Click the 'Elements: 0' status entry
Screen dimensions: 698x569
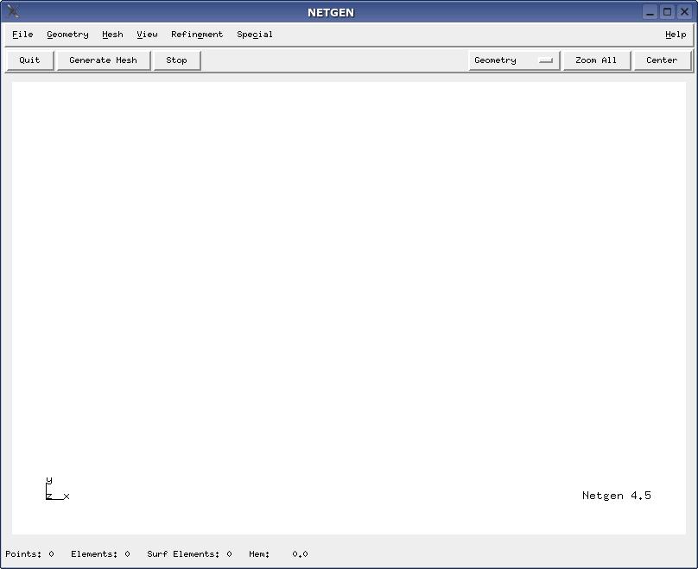point(100,553)
